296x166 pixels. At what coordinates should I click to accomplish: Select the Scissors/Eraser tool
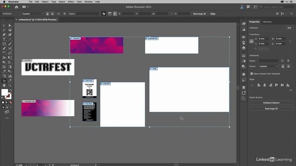point(10,48)
